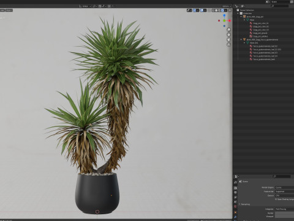Switch to material preview shading
The image size is (294, 221).
click(x=219, y=10)
